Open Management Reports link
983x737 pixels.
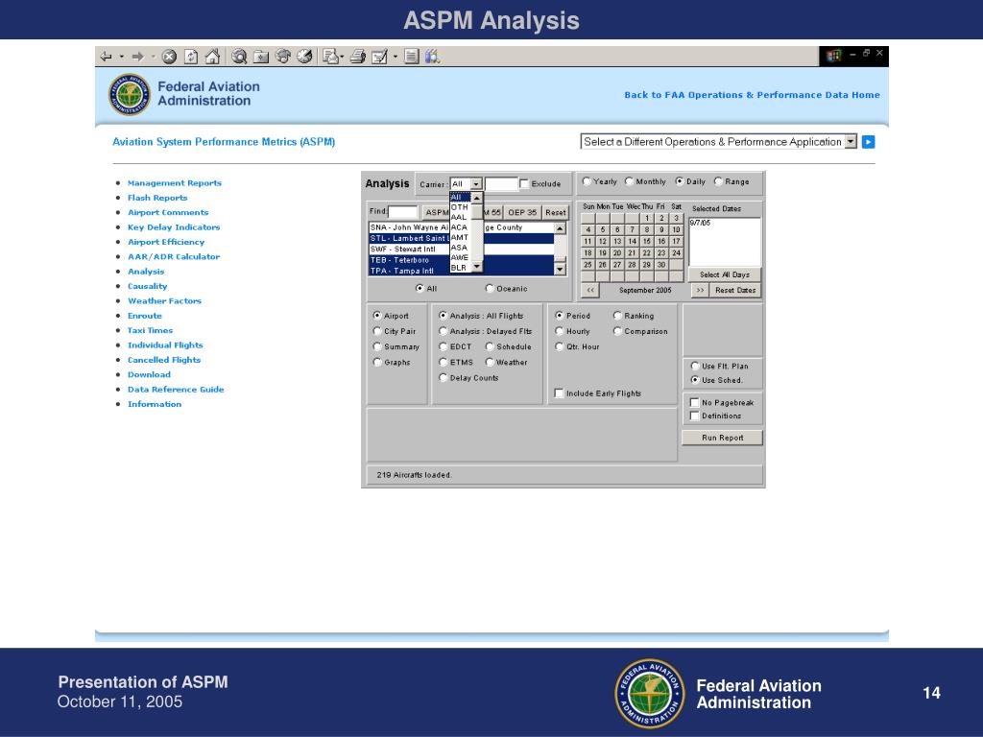click(x=175, y=183)
